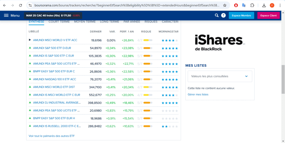Open the Google Translate extension icon
Screen dimensions: 285x143
tap(244, 6)
